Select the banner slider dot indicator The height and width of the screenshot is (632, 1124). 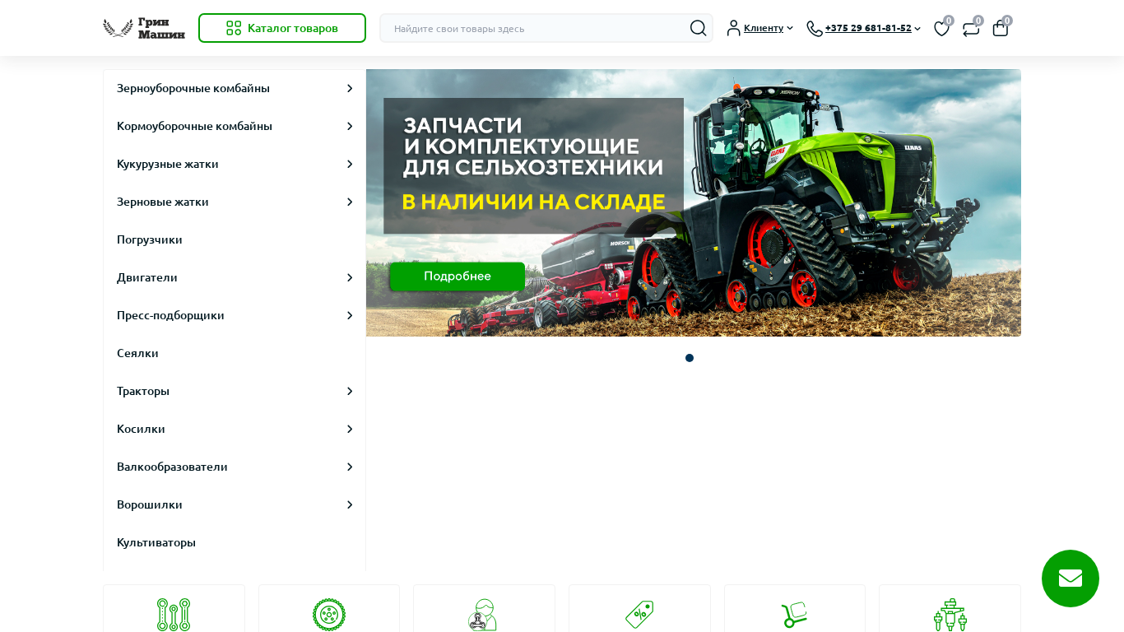690,358
